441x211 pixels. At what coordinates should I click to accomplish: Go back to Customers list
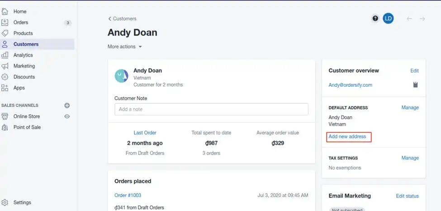[122, 19]
